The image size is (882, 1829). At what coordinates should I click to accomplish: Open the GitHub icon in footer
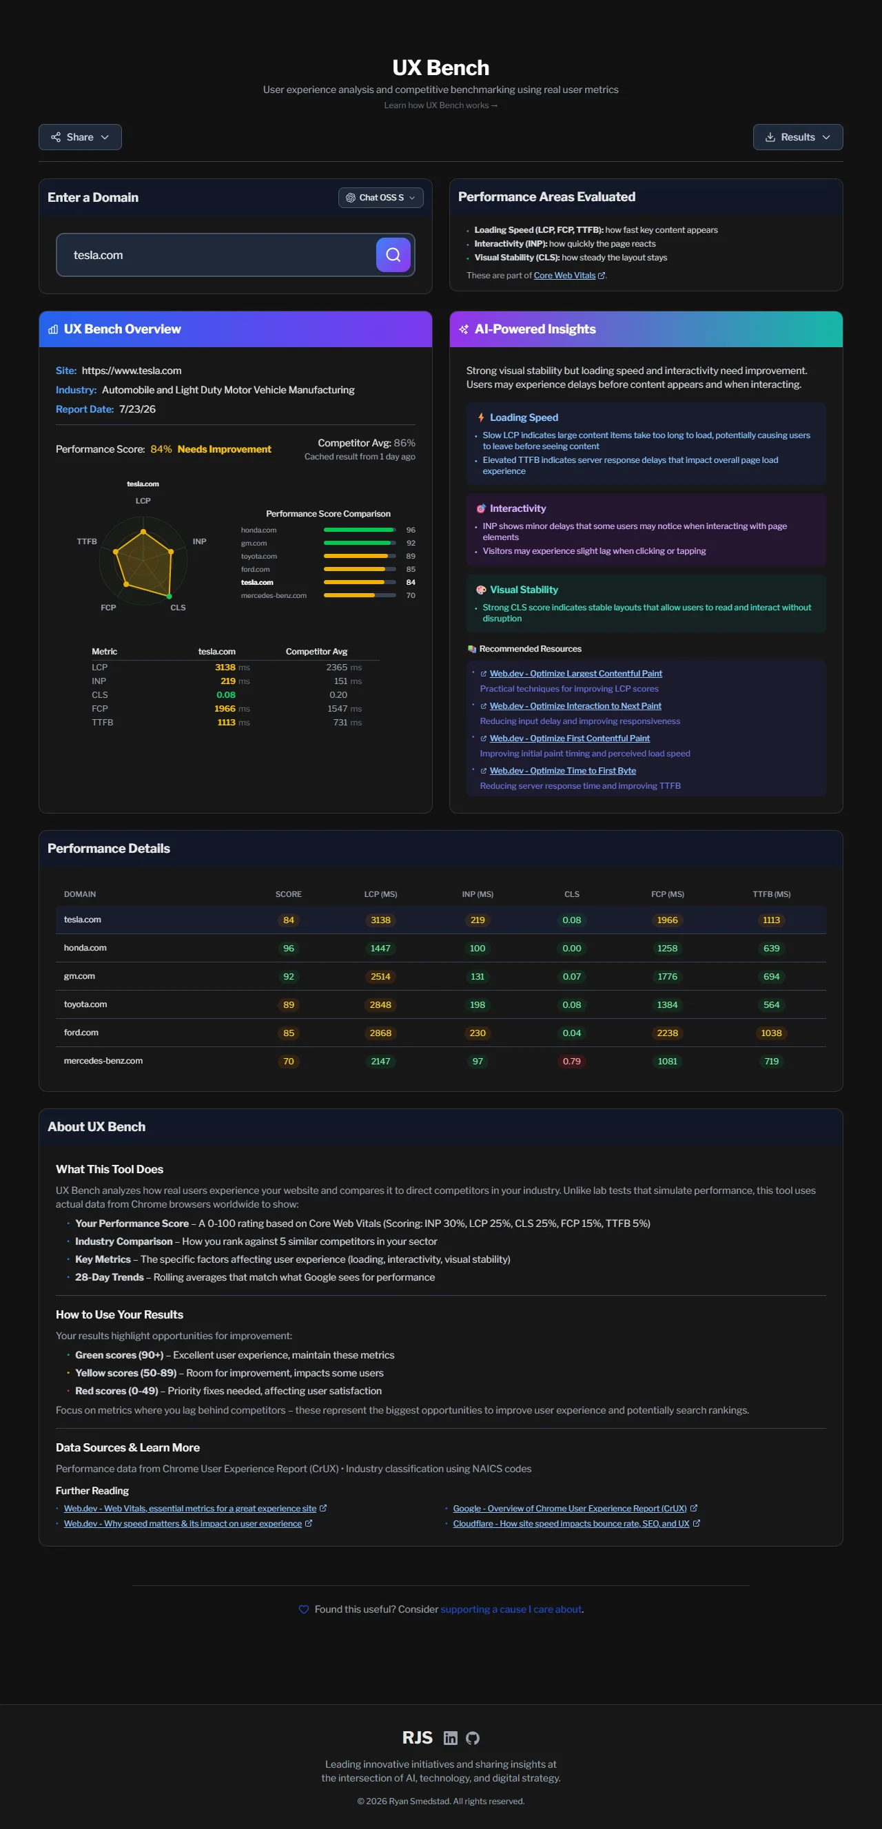point(473,1737)
